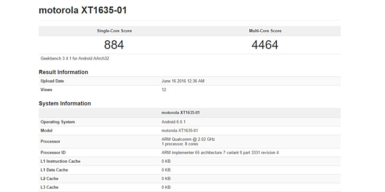Click the L1 Instruction Cache 0 KB value
This screenshot has height=192, width=385.
point(166,161)
